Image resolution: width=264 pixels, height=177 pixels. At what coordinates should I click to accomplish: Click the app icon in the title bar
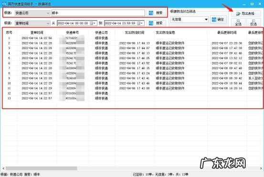click(x=4, y=4)
